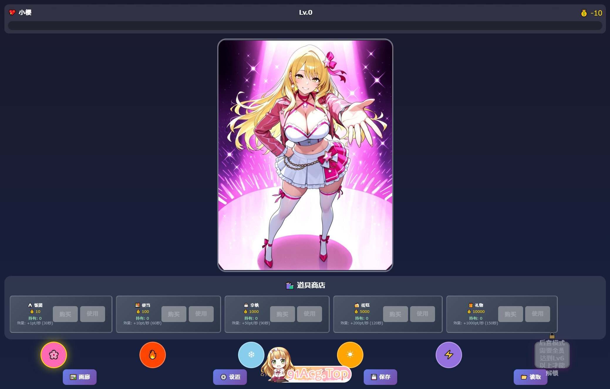Click the heart icon beside 小樱

(x=12, y=12)
